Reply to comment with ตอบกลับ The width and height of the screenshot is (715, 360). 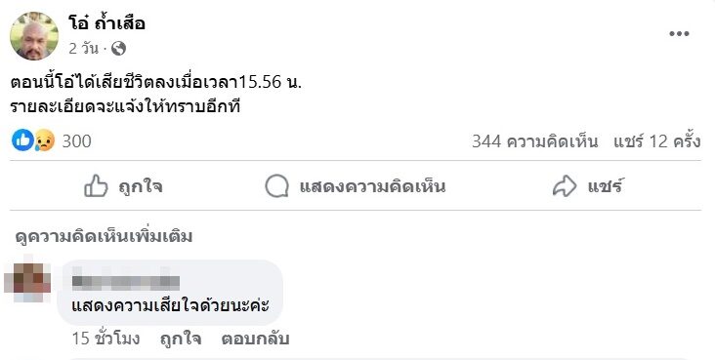click(255, 339)
